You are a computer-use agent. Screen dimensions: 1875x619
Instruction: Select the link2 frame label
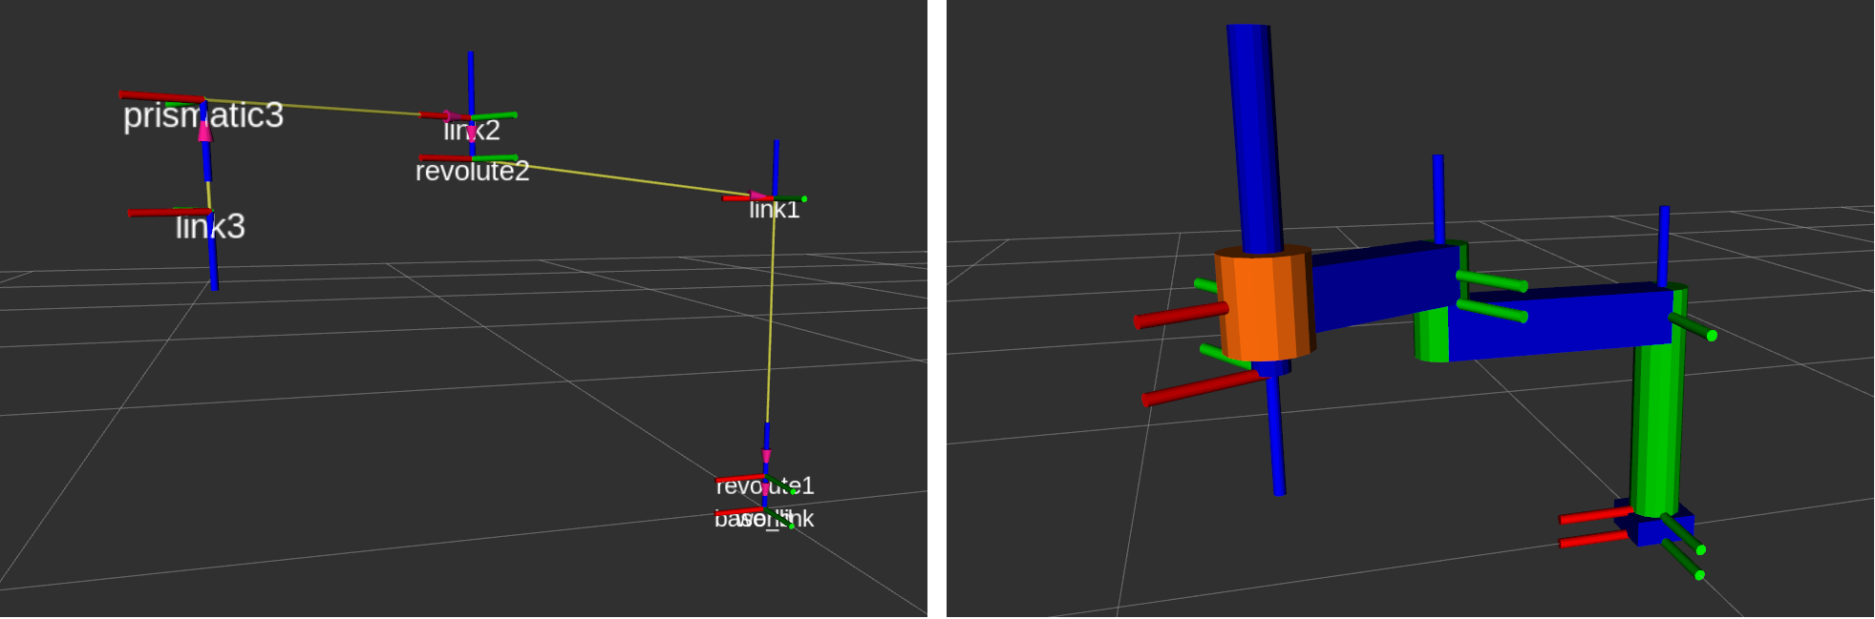click(x=472, y=131)
